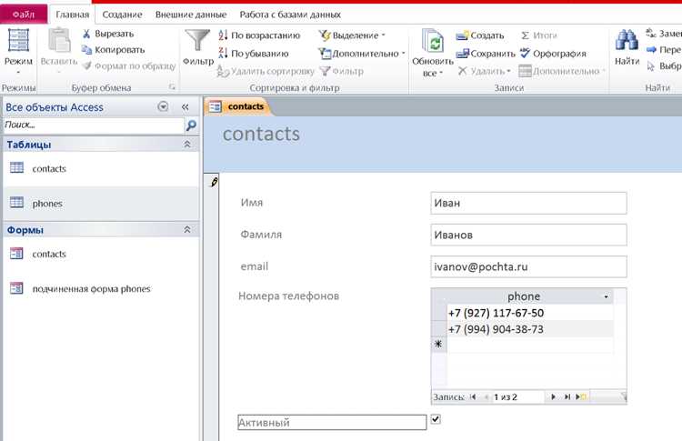The image size is (682, 441).
Task: Select phone +7 (927) 117-67-50
Action: 530,313
